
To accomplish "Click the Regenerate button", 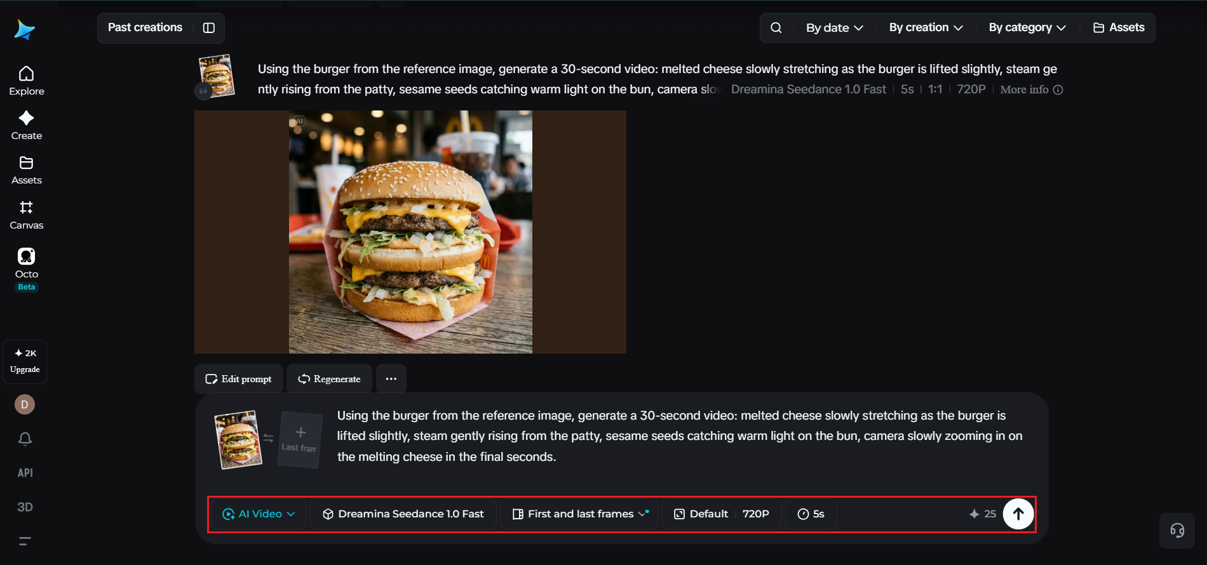I will (329, 379).
